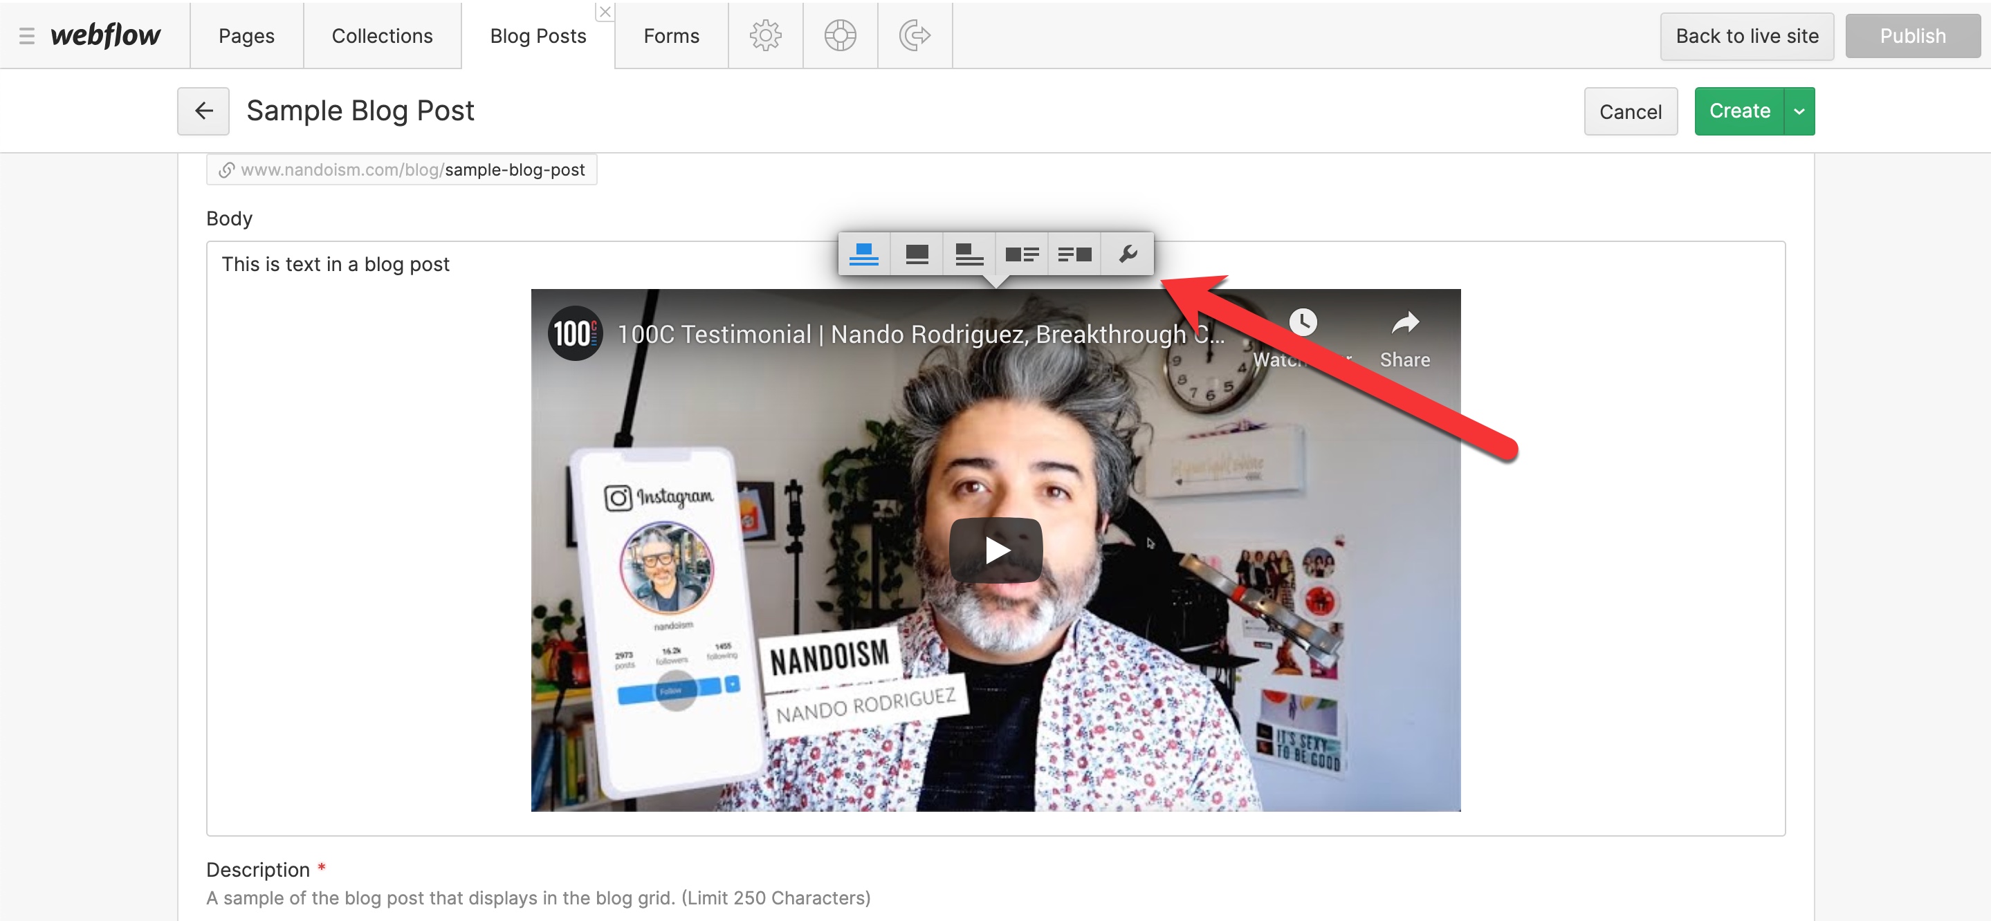Click the link icon beside the URL
Viewport: 1991px width, 921px height.
(x=226, y=170)
